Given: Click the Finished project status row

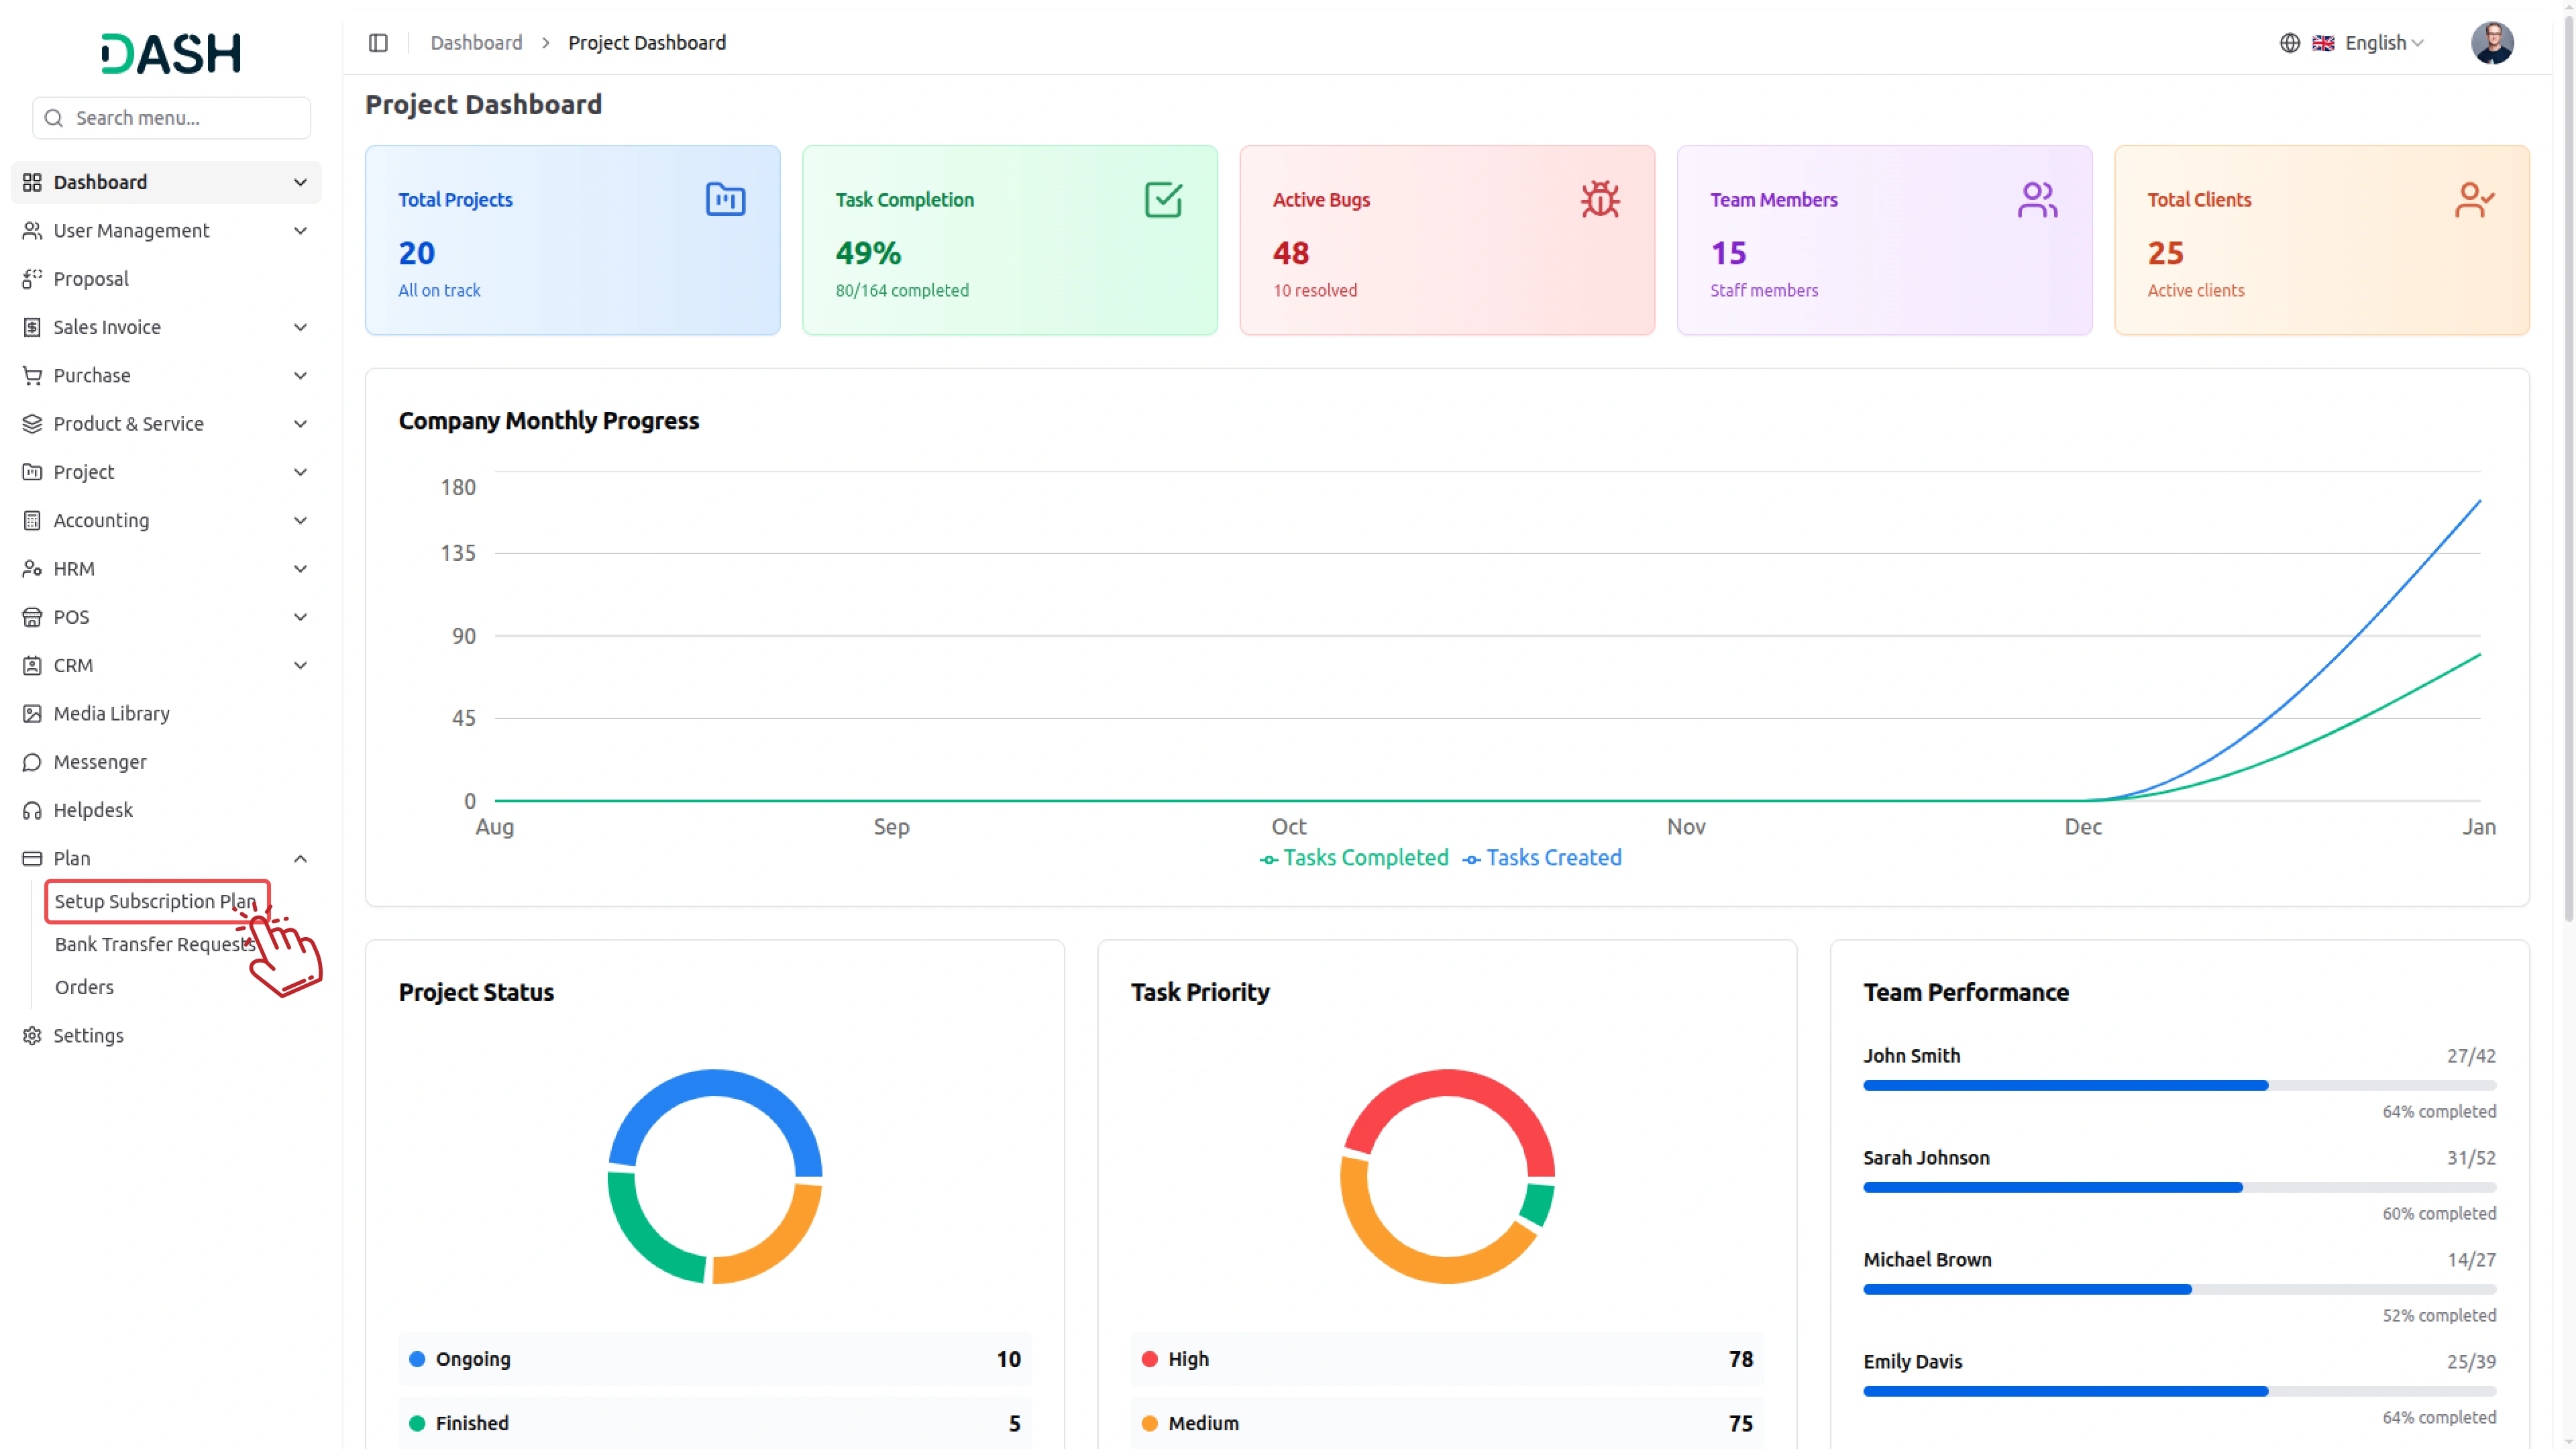Looking at the screenshot, I should (714, 1423).
